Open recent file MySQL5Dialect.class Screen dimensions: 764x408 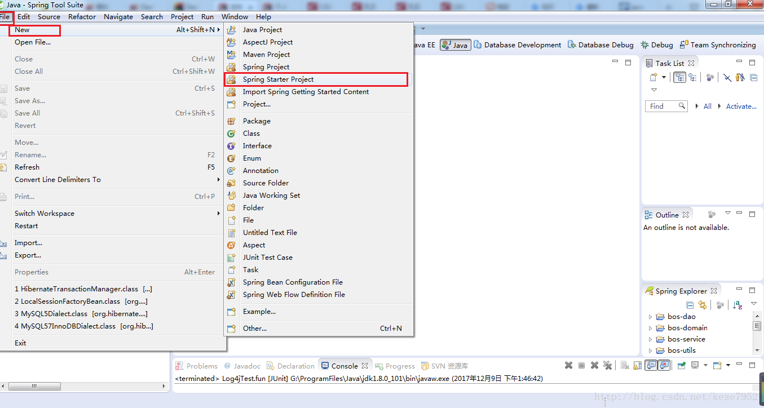112,314
